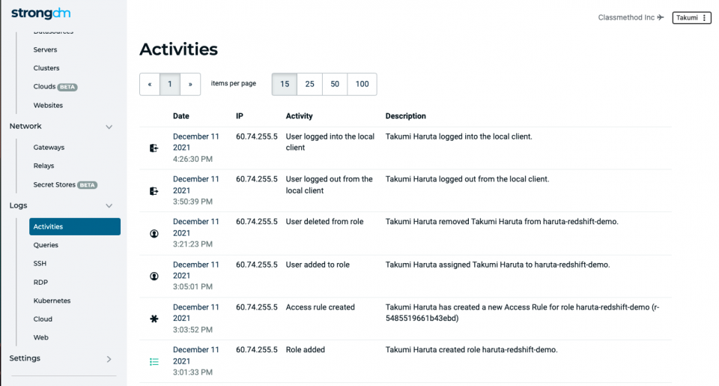Screen dimensions: 719x386
Task: Set items per page to 15
Action: (285, 84)
